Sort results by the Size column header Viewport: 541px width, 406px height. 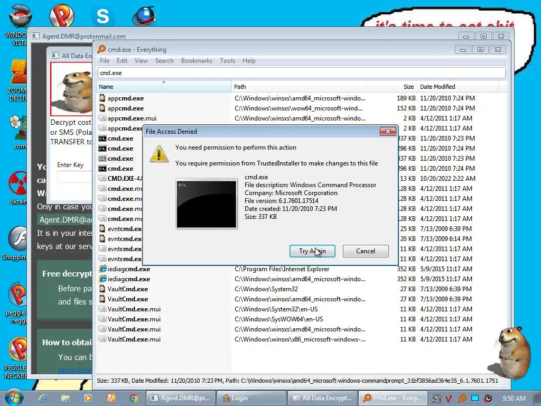[x=391, y=87]
